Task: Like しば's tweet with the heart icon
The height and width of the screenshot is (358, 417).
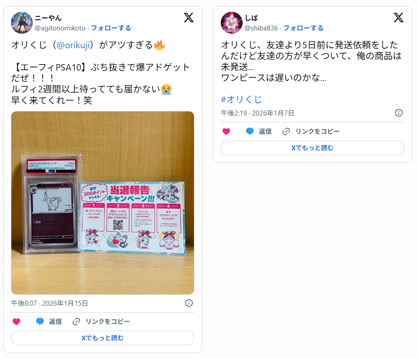Action: (x=226, y=131)
